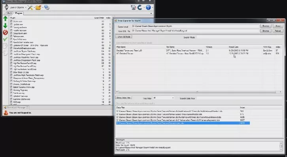This screenshot has height=157, width=287.
Task: Toggle the Dawnguard.esm plugin checkbox
Action: (11, 27)
